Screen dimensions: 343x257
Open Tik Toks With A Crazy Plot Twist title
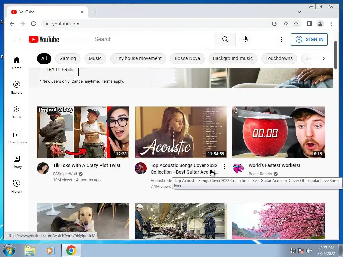point(87,165)
